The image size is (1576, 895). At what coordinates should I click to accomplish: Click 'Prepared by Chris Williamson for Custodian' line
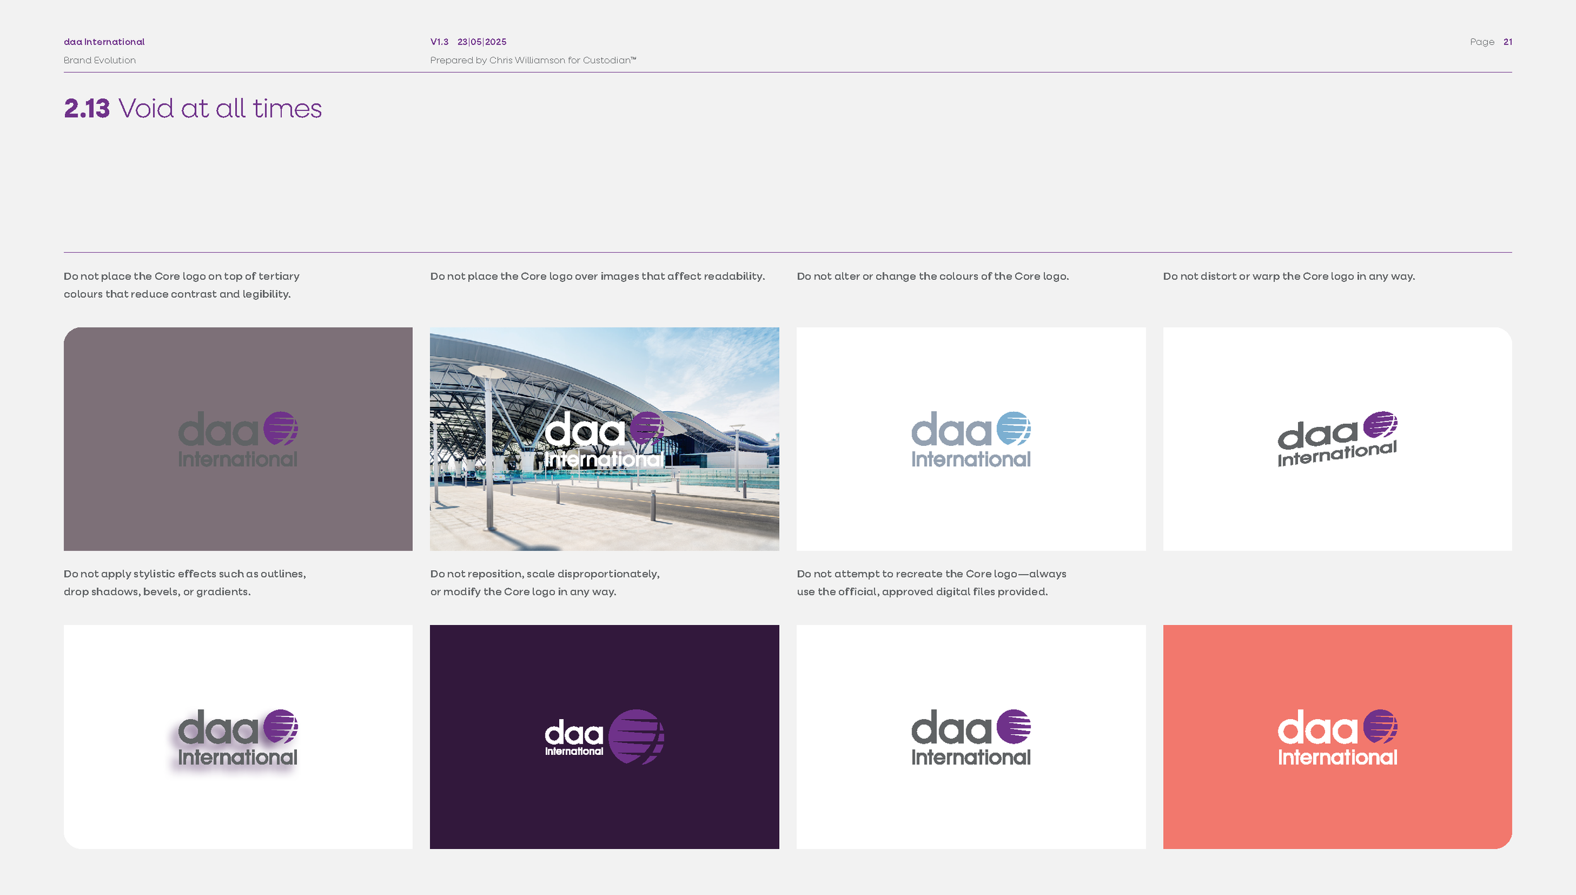(x=533, y=60)
